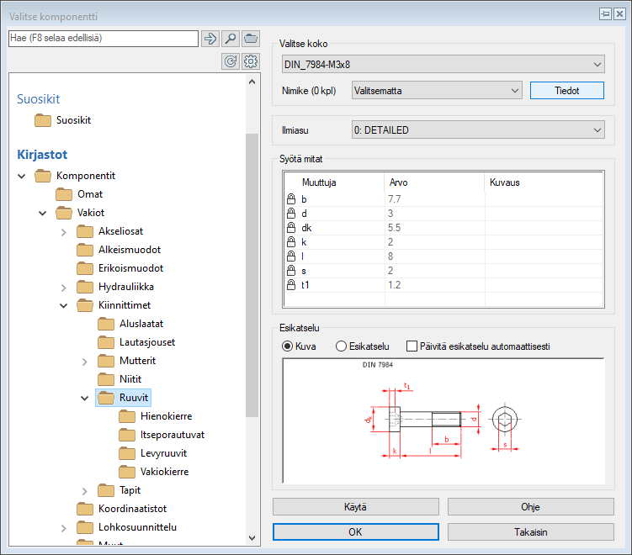Viewport: 632px width, 555px height.
Task: Click the Tiedot button
Action: tap(566, 91)
